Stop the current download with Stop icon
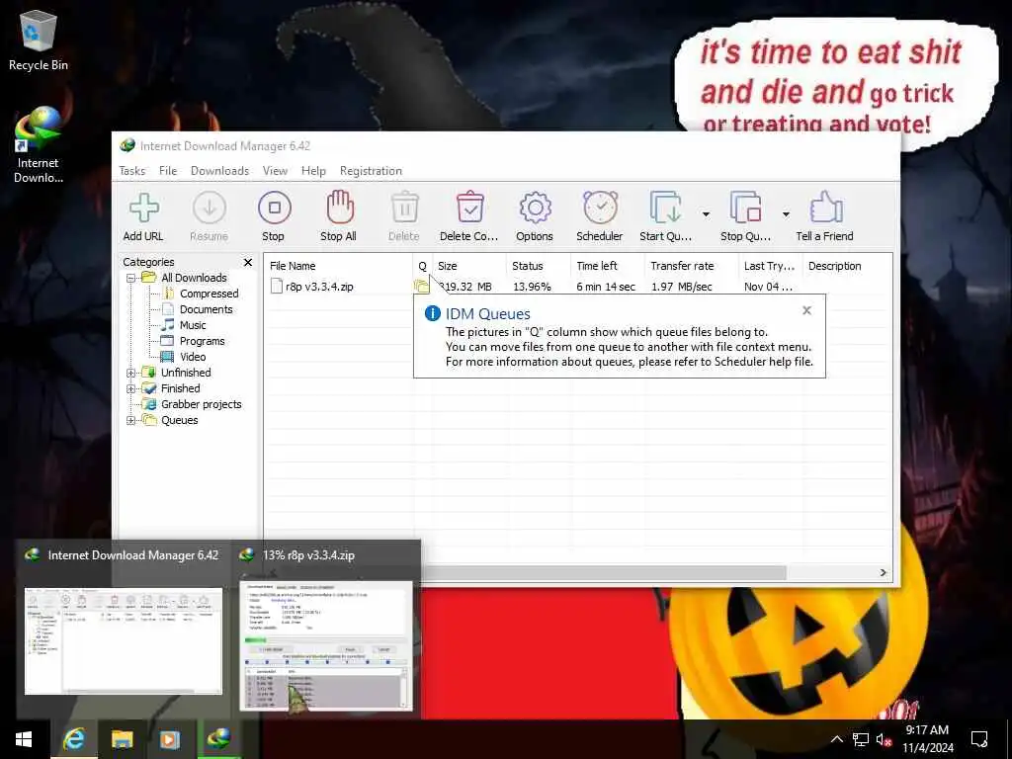Screen dimensions: 1012x759 coord(275,208)
